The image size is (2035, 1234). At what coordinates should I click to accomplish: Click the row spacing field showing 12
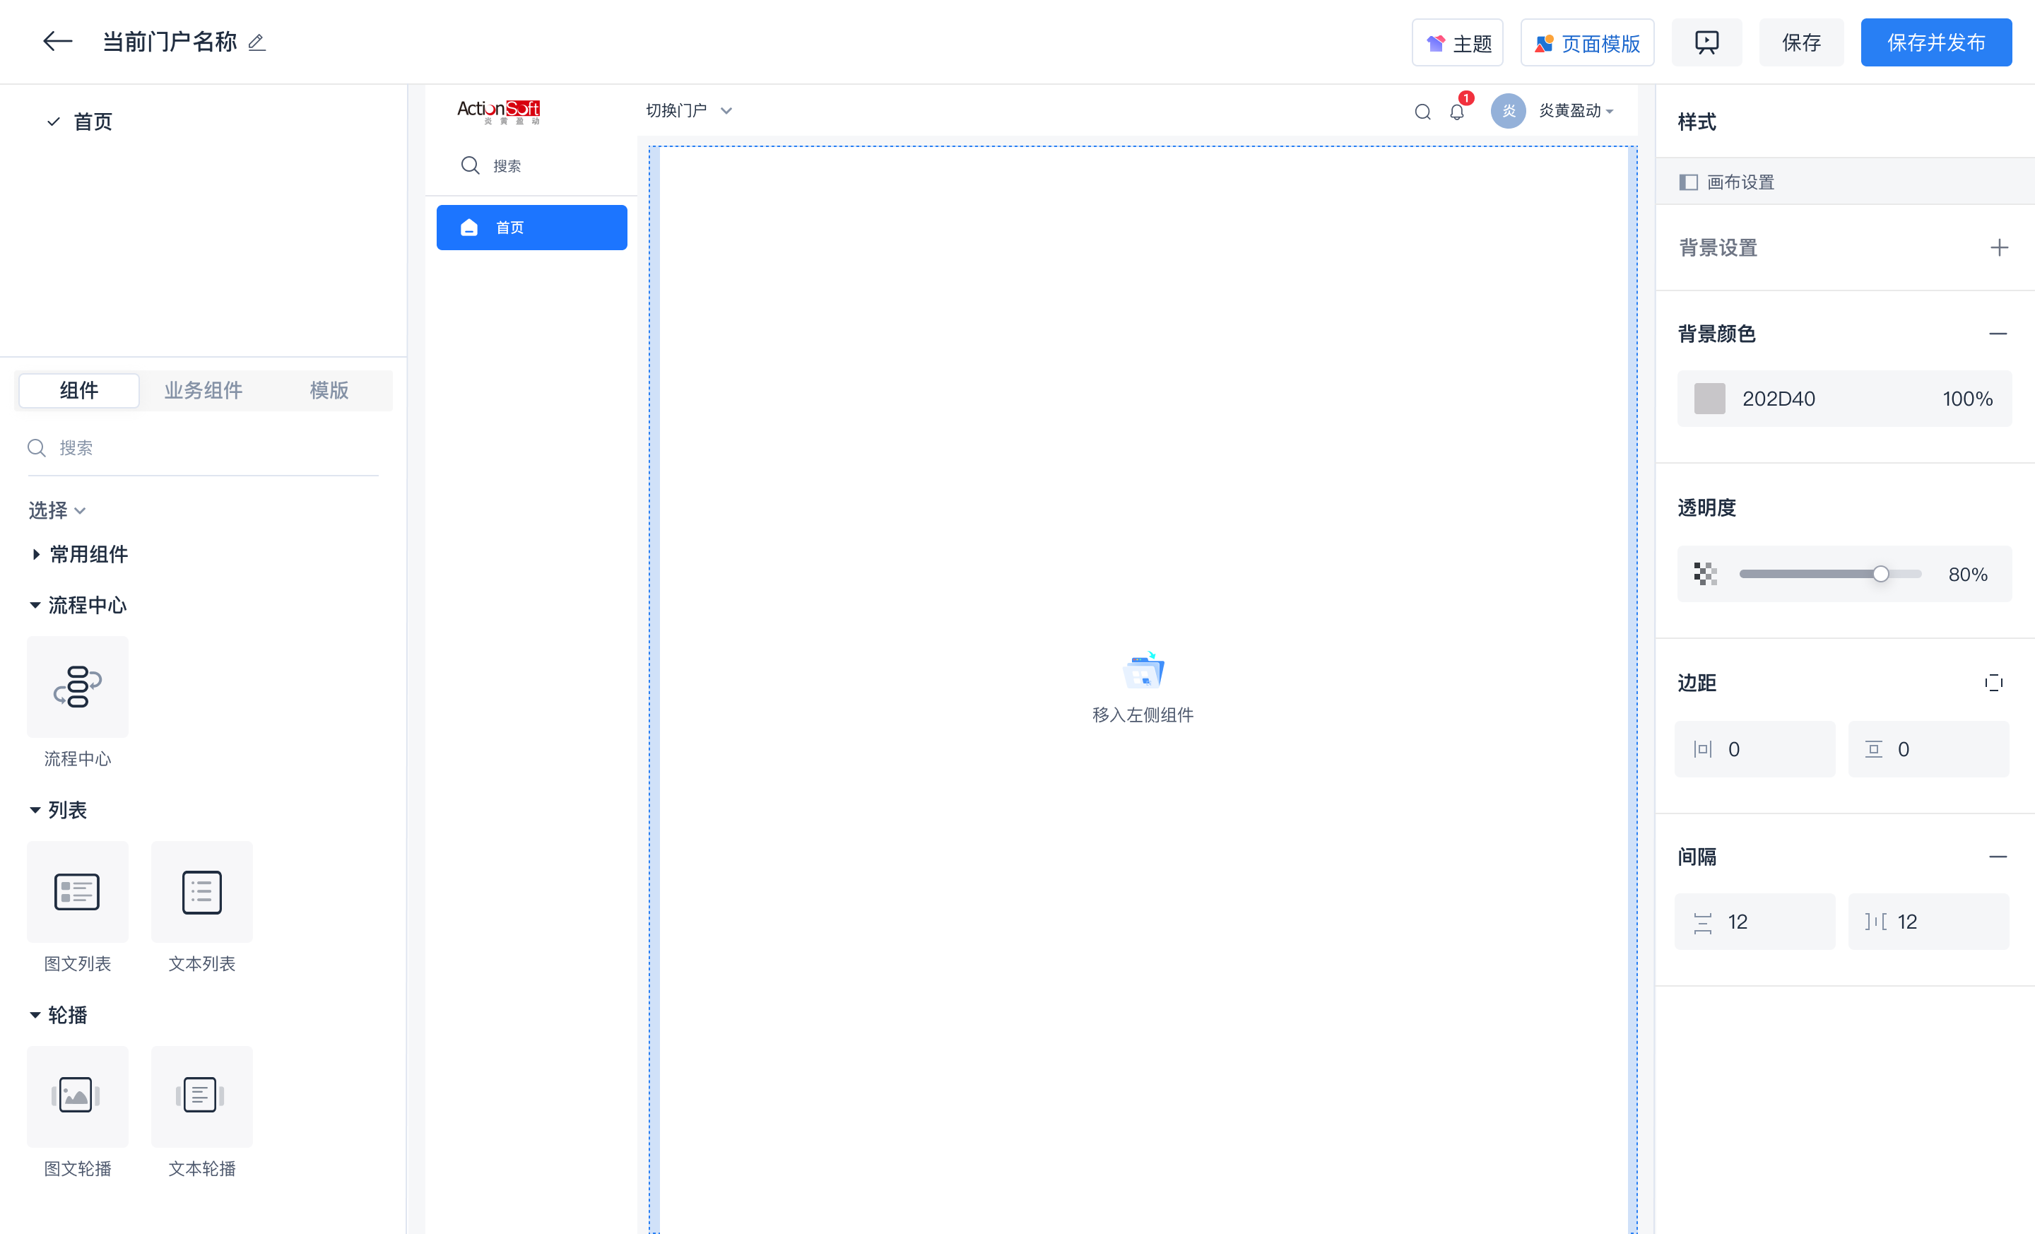coord(1754,922)
